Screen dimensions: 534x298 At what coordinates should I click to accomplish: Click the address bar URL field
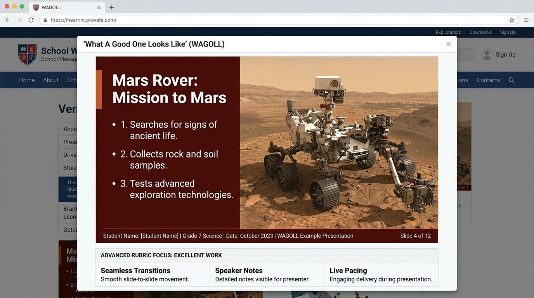[x=279, y=20]
